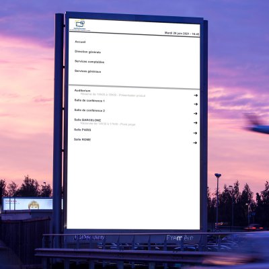
Task: Click the Salle BARCELONE reservation details text
Action: (108, 124)
